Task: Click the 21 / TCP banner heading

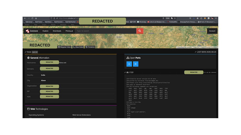Action: [130, 72]
